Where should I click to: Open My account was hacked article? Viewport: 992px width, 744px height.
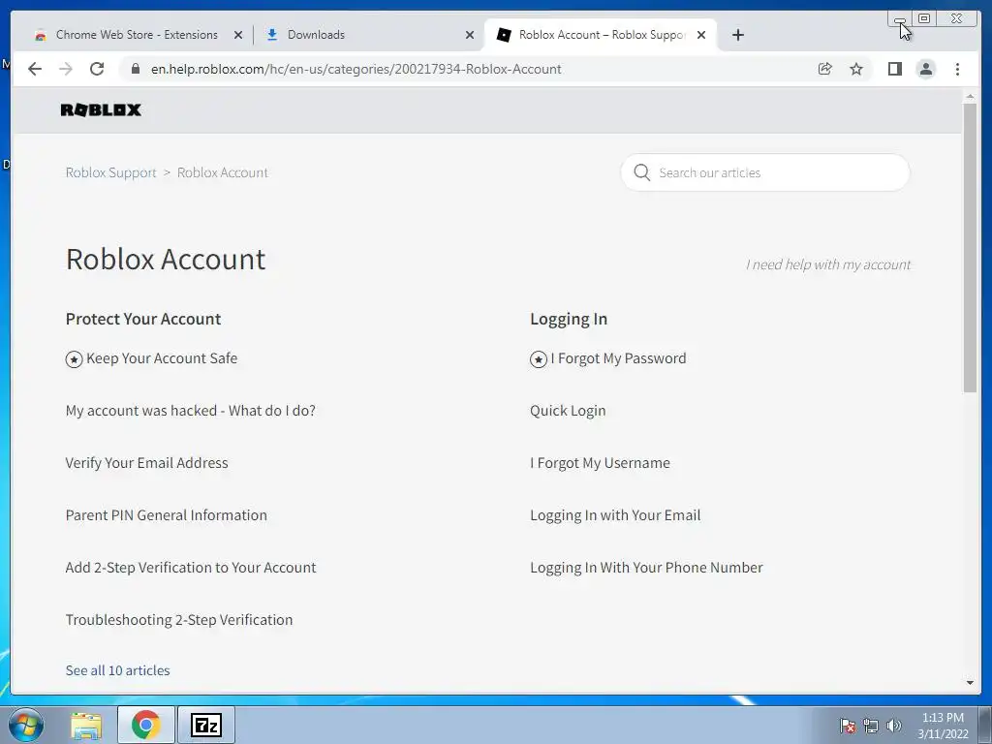(x=191, y=411)
